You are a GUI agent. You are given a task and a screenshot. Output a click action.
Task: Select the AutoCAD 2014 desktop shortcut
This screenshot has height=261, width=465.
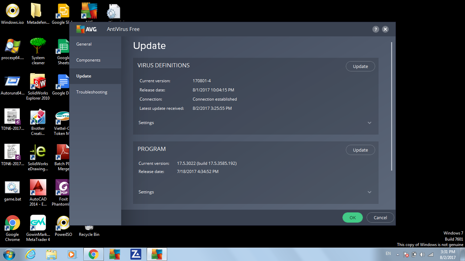coord(38,193)
